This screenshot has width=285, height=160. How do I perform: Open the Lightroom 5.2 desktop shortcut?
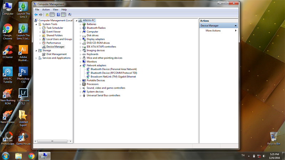(23, 96)
